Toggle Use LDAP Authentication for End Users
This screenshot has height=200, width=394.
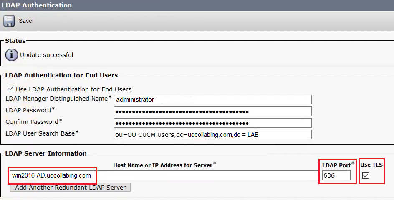point(11,89)
